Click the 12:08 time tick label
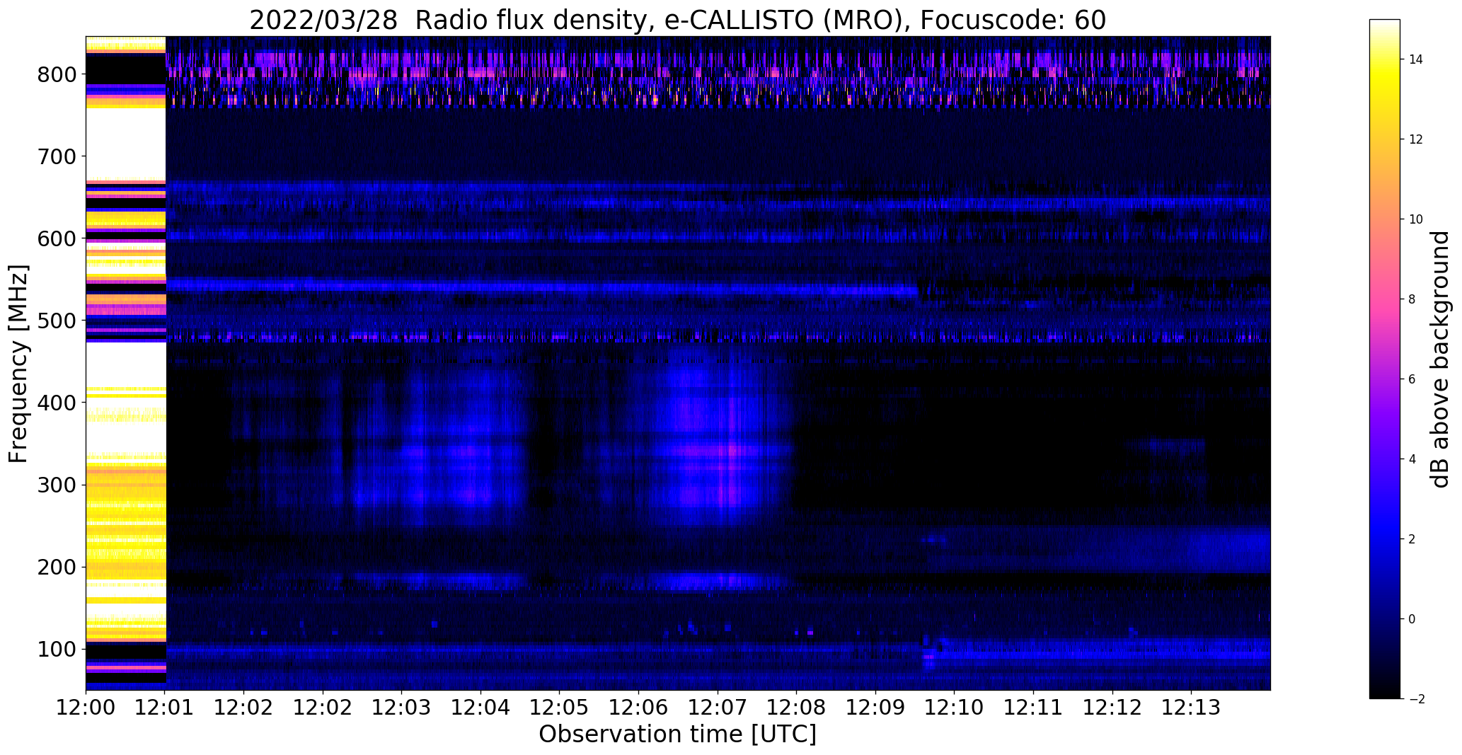This screenshot has height=755, width=1462. (796, 708)
